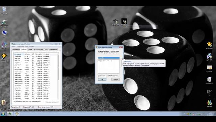Select 'Запустить вне песочницы' list entry
The height and width of the screenshot is (122, 216).
click(x=109, y=61)
